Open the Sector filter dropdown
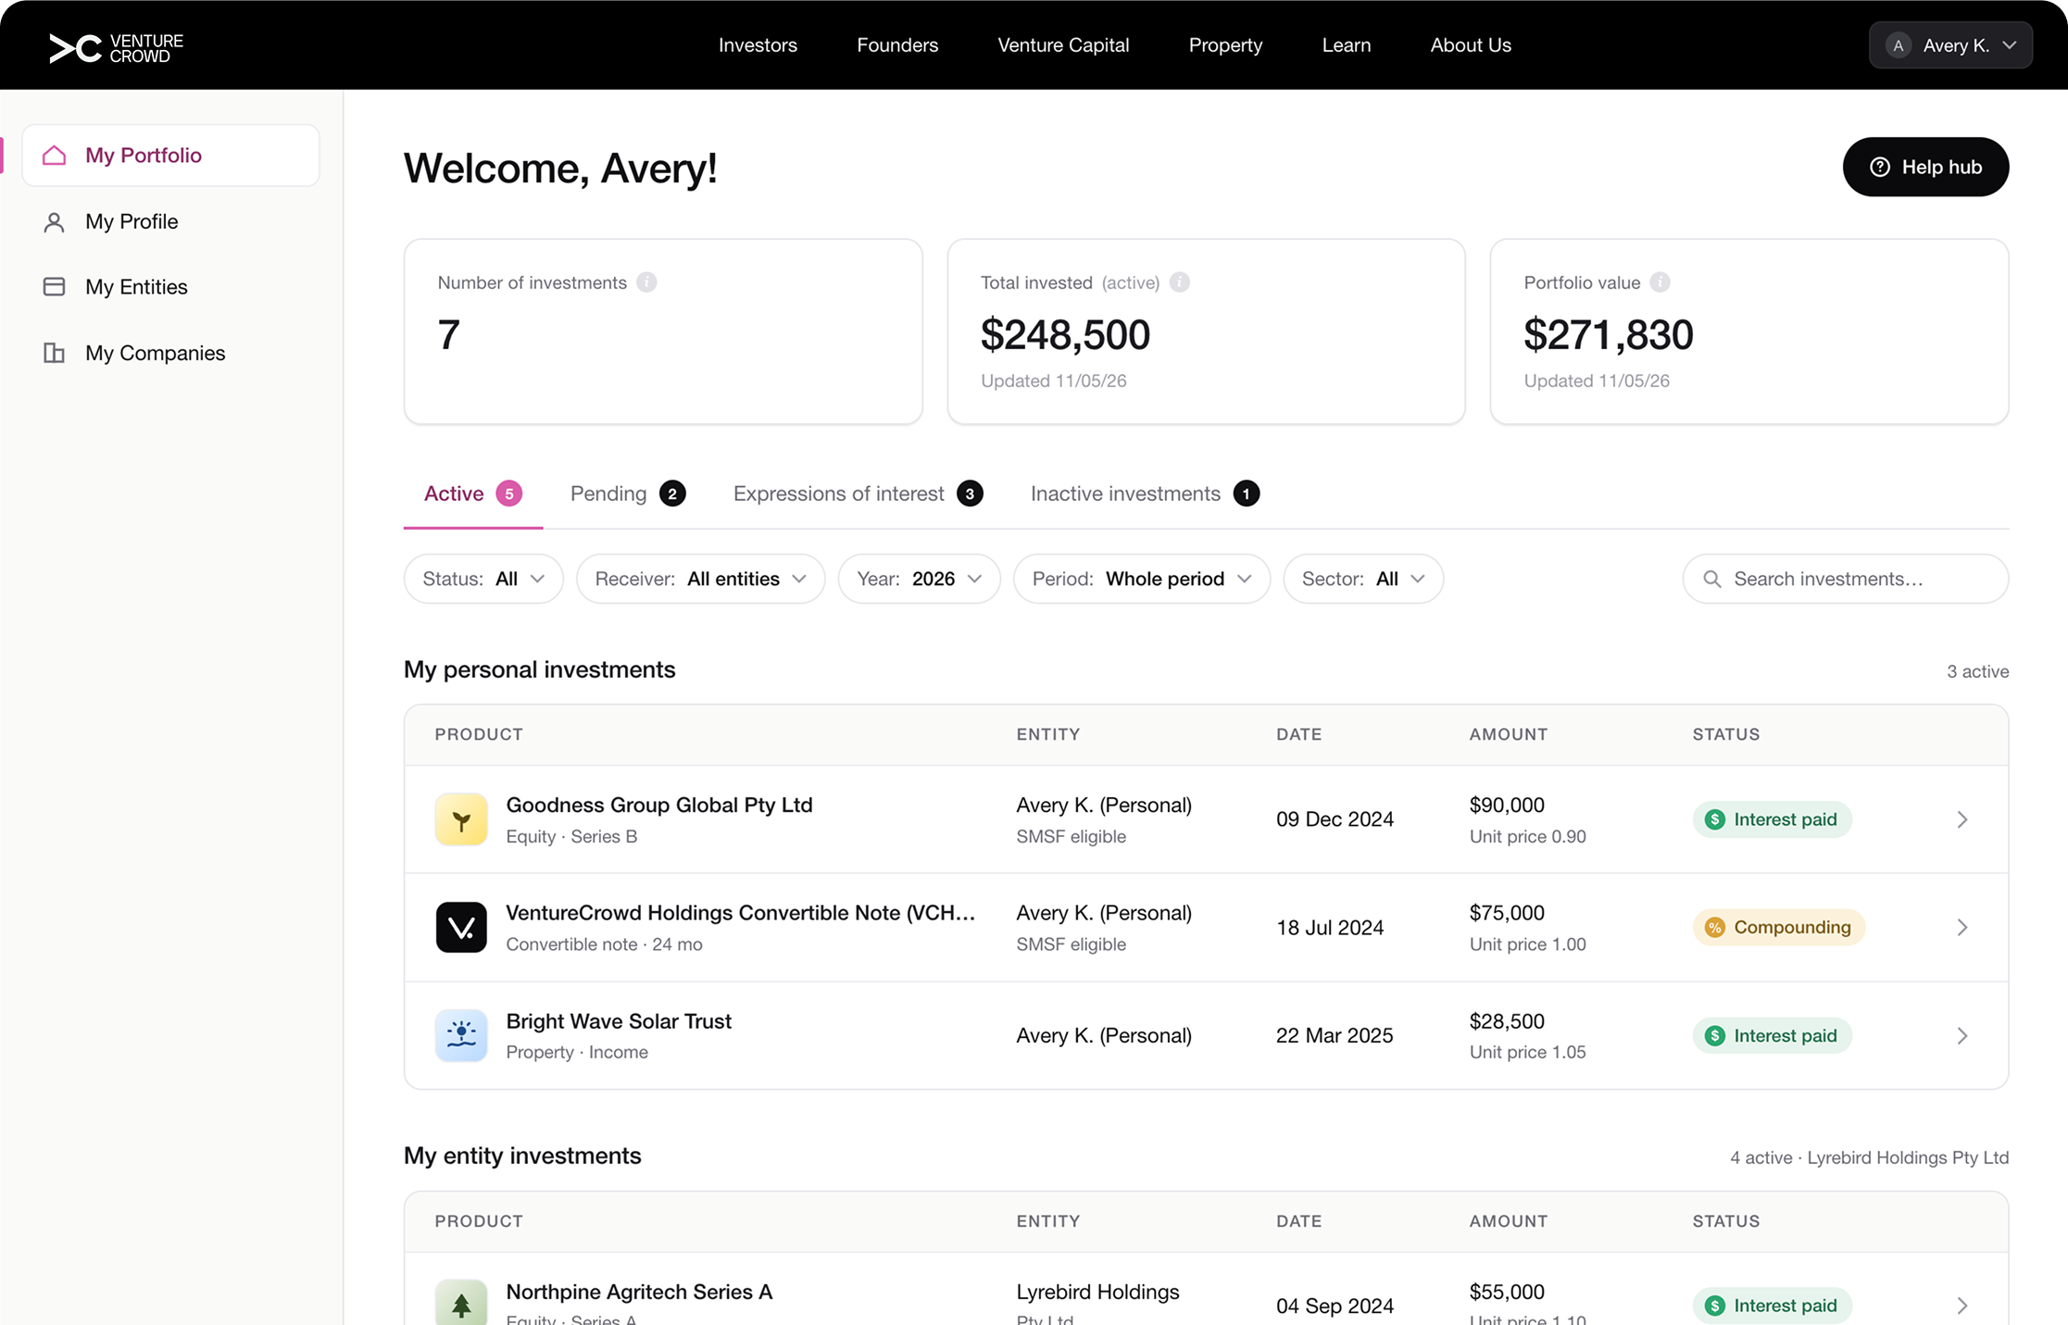The image size is (2068, 1325). [x=1363, y=579]
